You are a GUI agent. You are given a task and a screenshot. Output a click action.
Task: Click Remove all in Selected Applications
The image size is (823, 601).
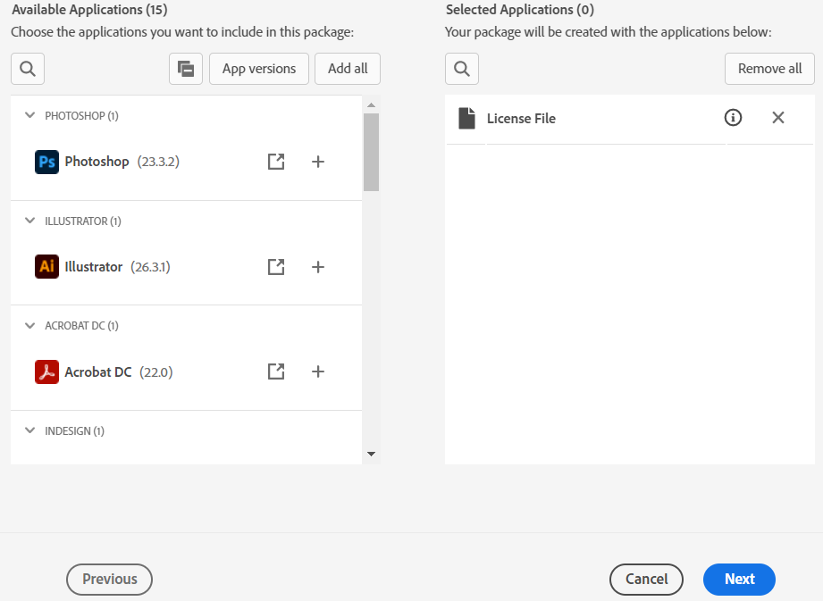point(769,68)
